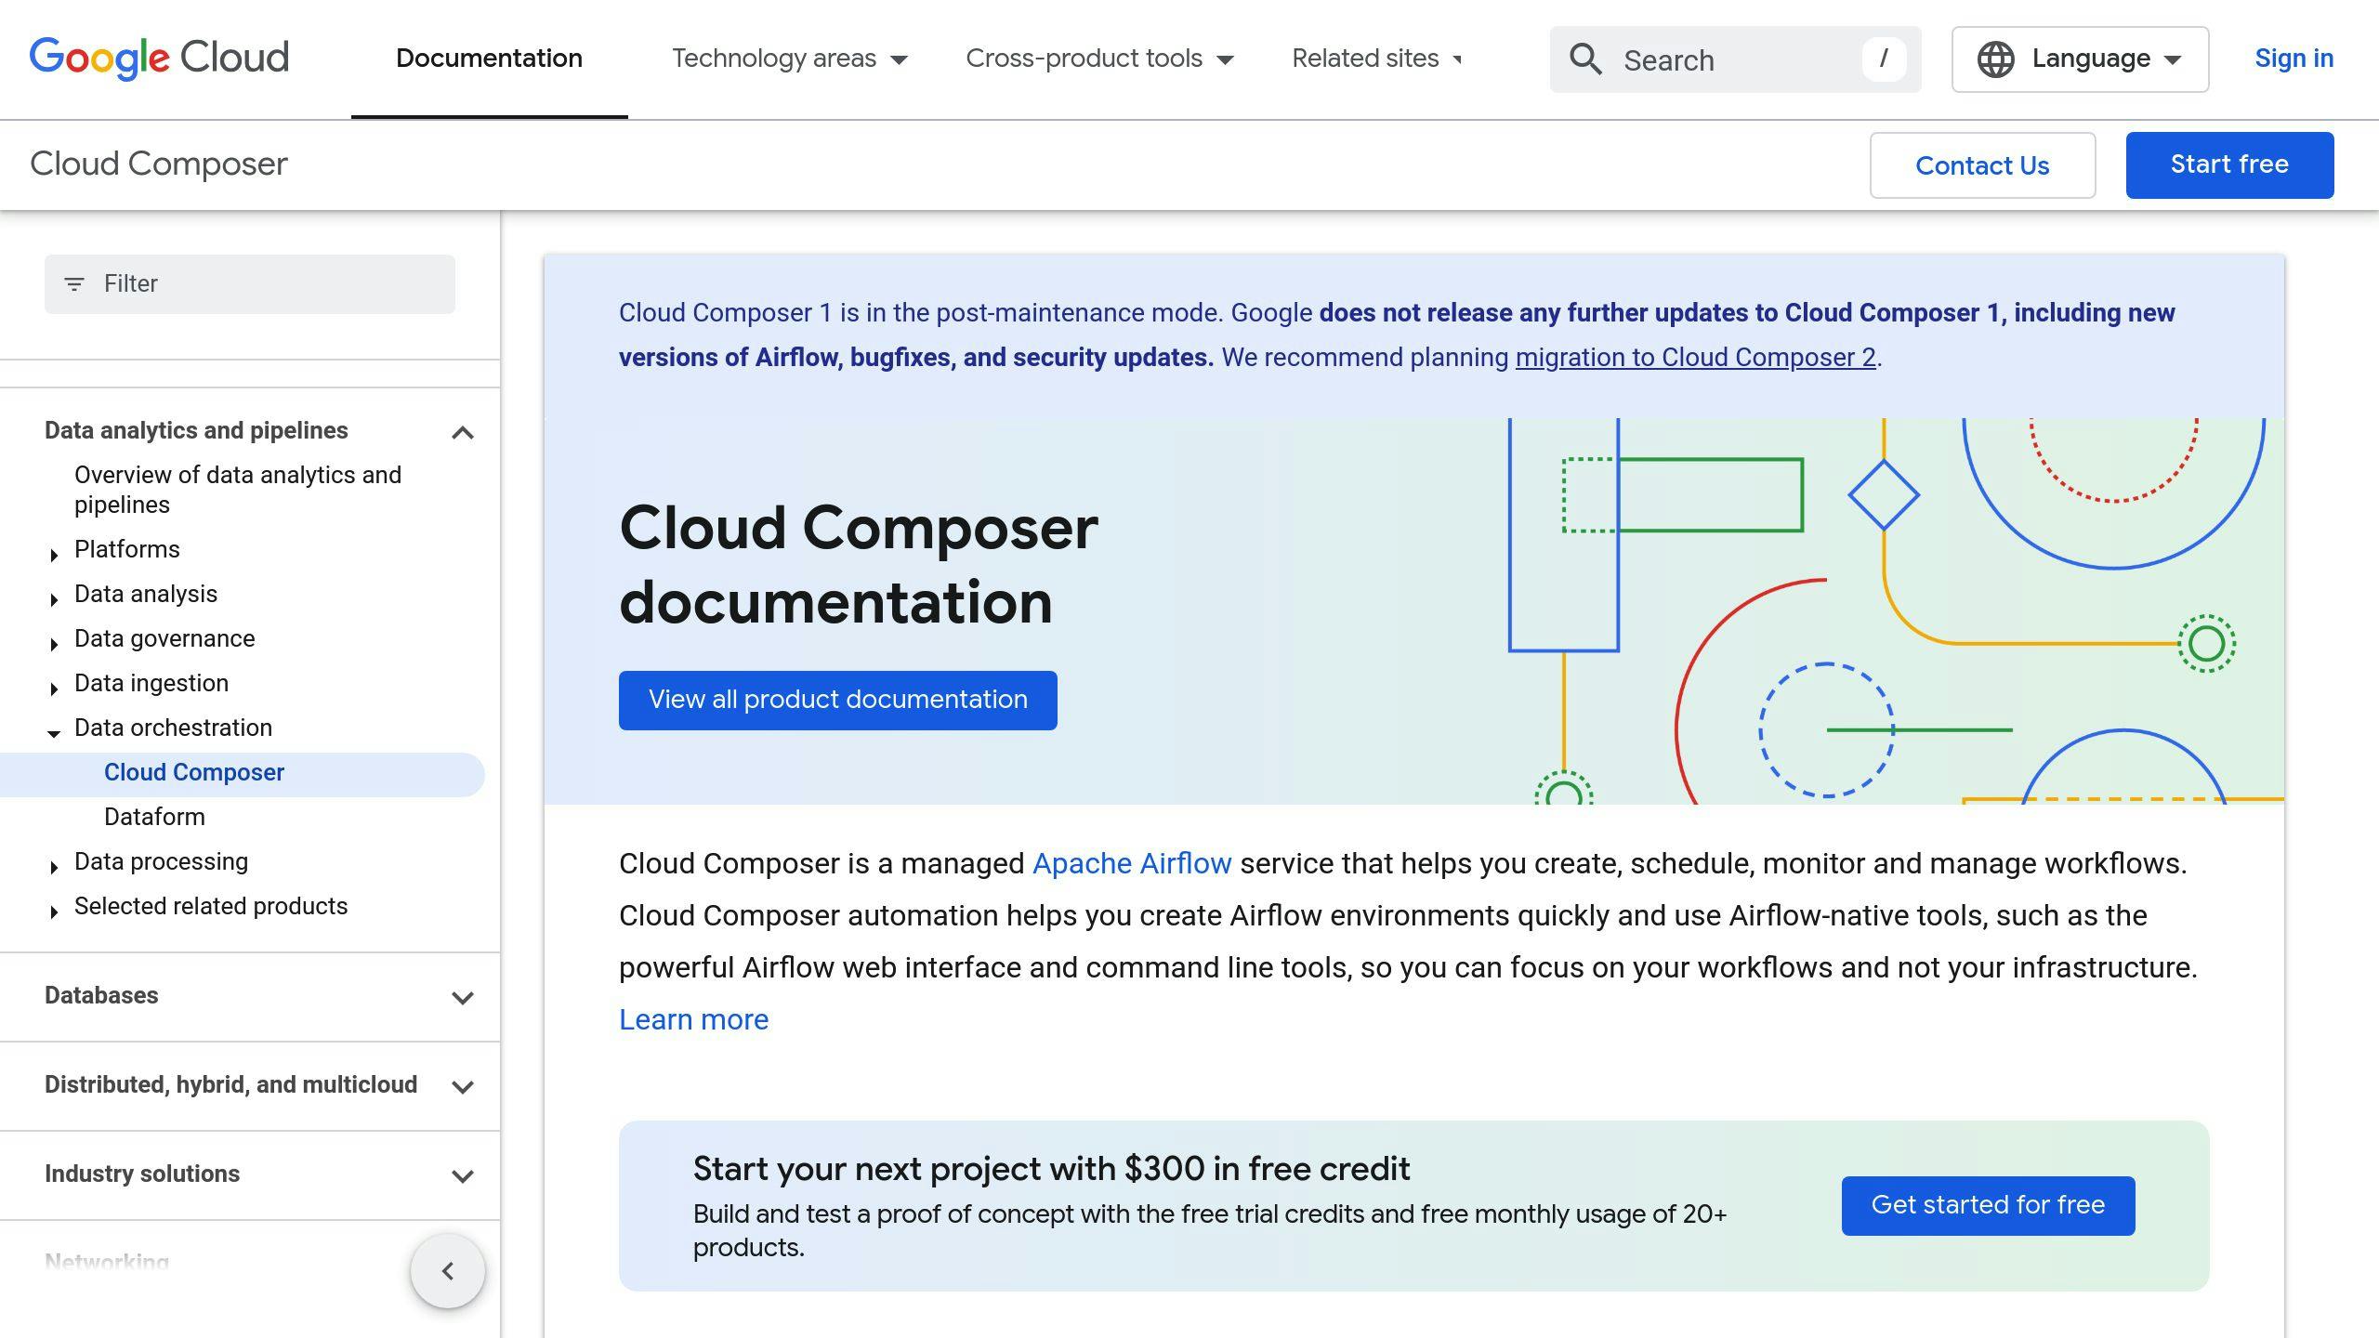The height and width of the screenshot is (1338, 2379).
Task: Select the Documentation tab
Action: tap(490, 59)
